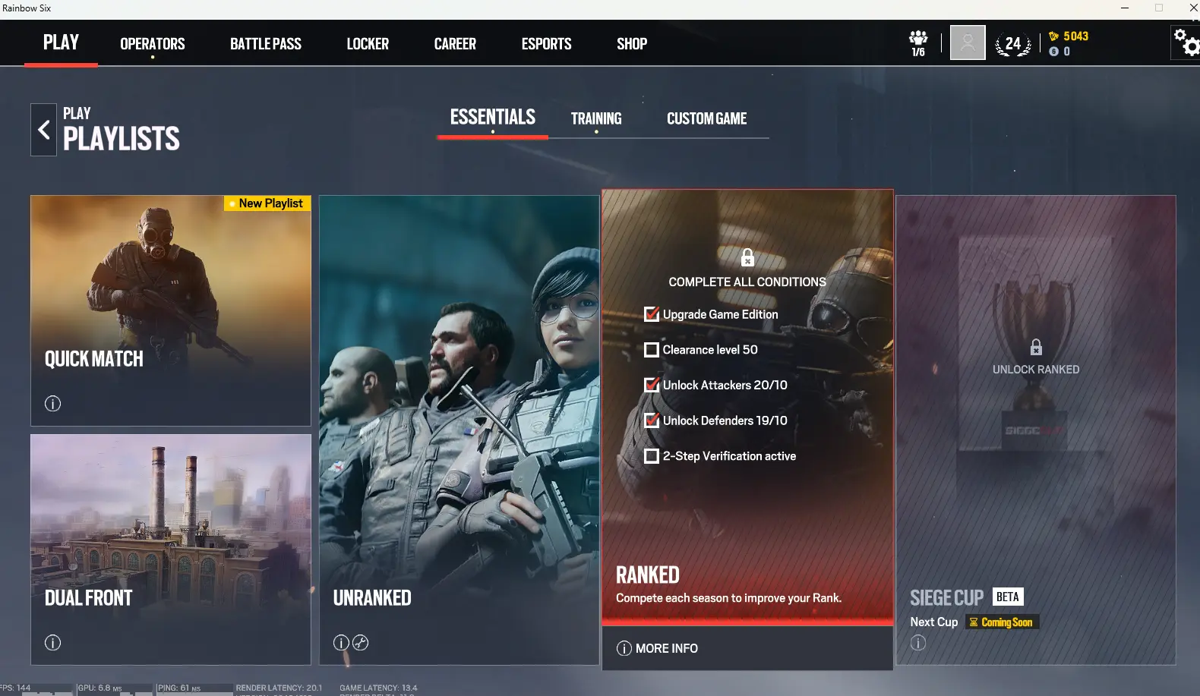Click the R6 Credits coin icon

click(x=1053, y=52)
